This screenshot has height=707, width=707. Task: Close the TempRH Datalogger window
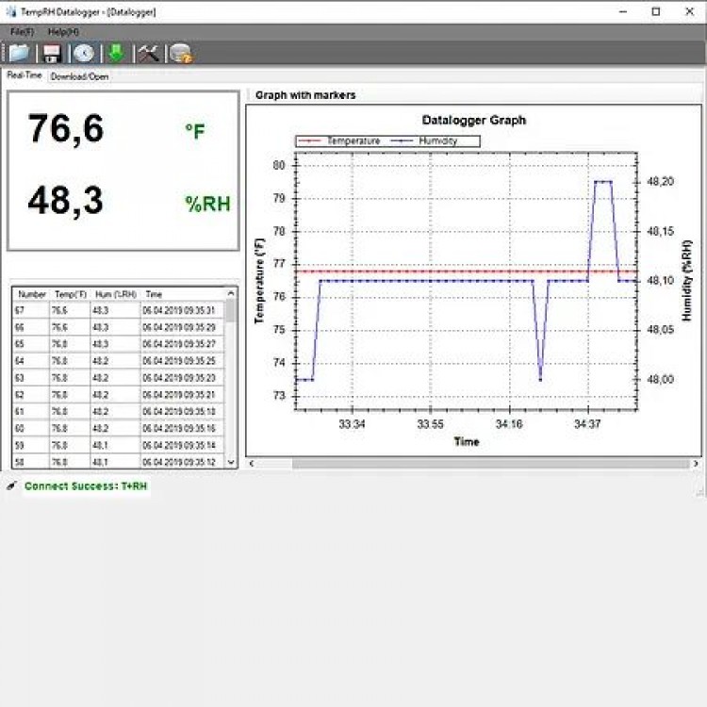[x=690, y=11]
